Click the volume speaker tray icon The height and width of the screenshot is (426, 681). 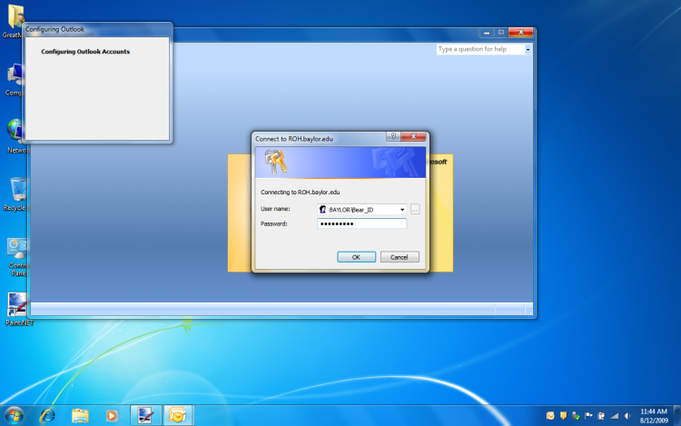click(x=627, y=416)
